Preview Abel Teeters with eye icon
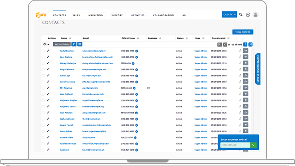The image size is (295, 166). tap(246, 57)
